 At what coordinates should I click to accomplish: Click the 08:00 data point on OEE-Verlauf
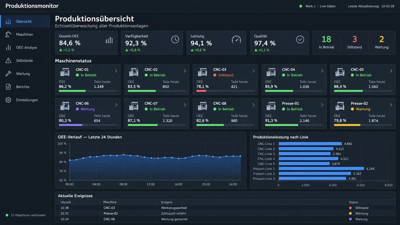(x=123, y=155)
